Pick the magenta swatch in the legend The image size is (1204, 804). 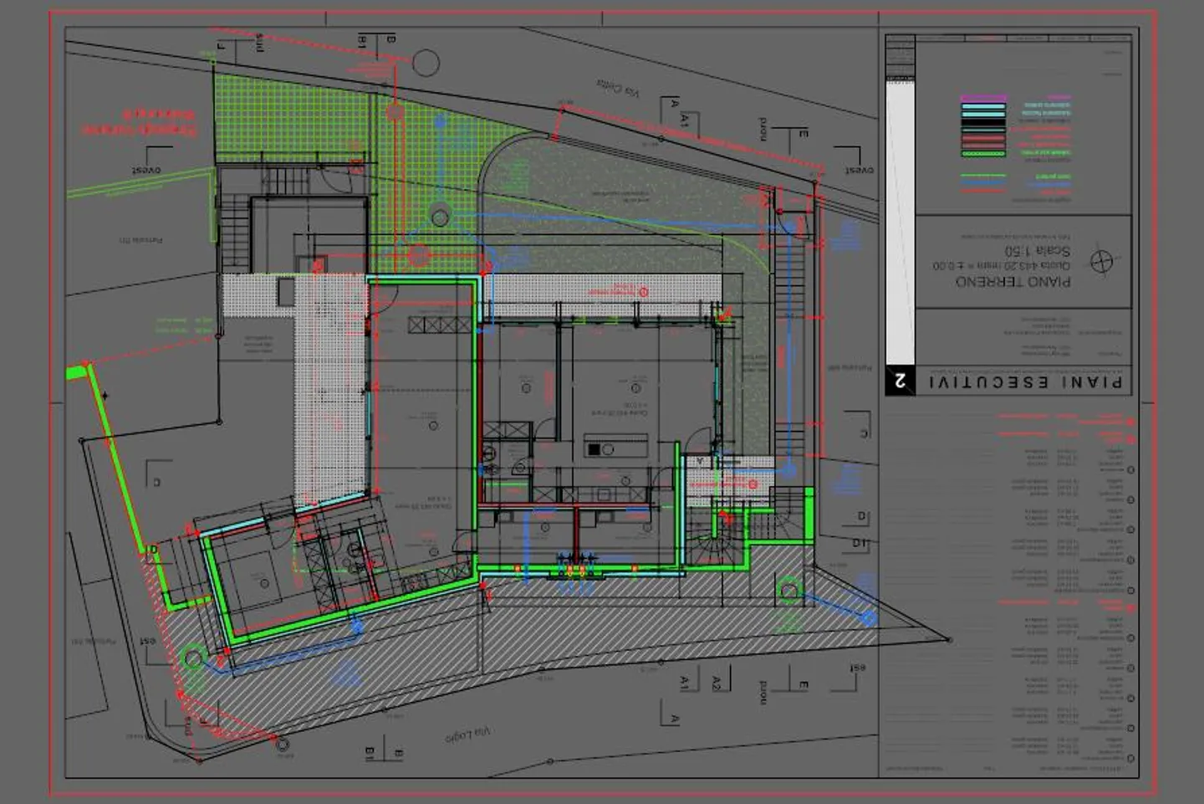click(x=983, y=99)
